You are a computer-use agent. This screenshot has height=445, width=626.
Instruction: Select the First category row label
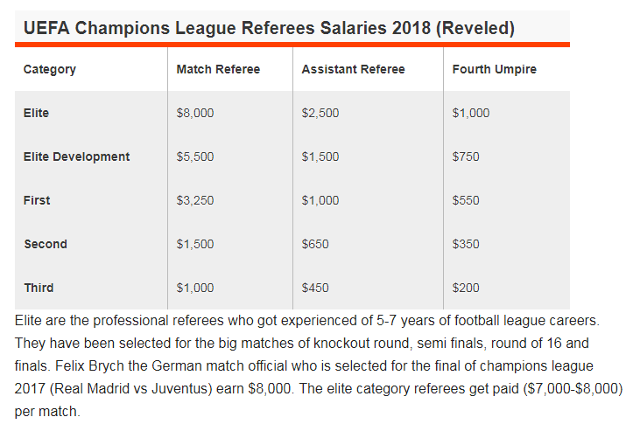[x=37, y=200]
